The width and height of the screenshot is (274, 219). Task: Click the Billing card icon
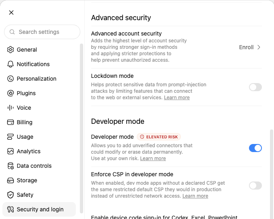tap(10, 122)
